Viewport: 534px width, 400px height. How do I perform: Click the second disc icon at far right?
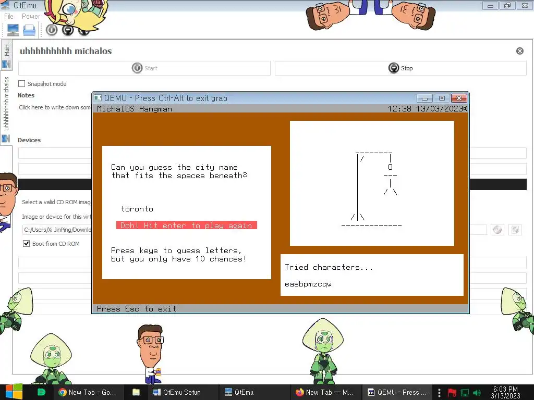click(515, 230)
